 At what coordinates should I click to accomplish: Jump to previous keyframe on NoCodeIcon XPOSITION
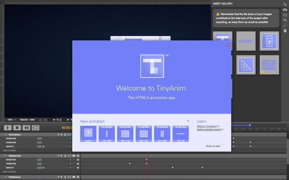(x=68, y=139)
